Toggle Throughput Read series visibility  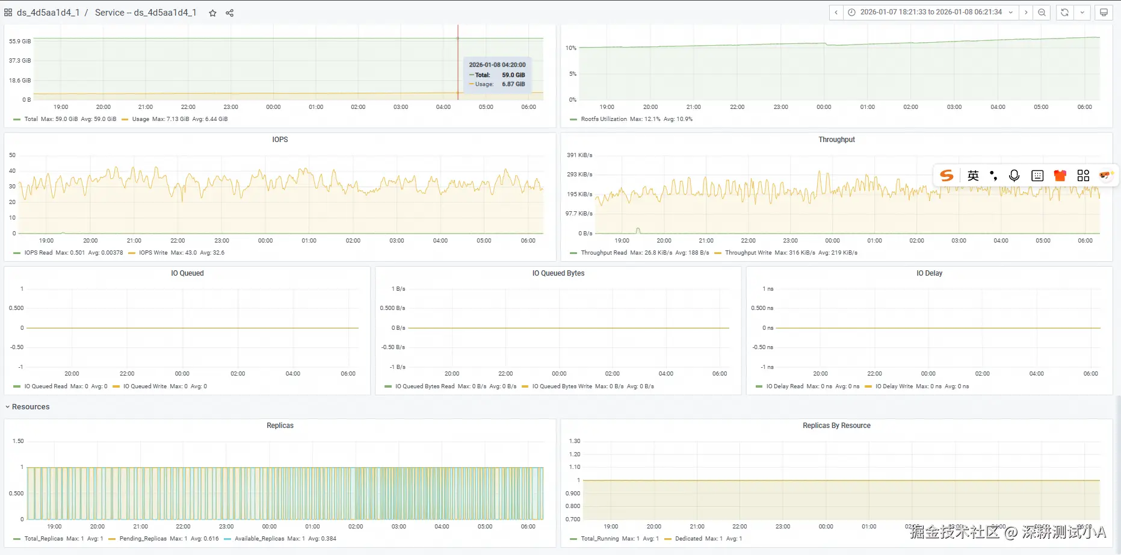[x=604, y=253]
